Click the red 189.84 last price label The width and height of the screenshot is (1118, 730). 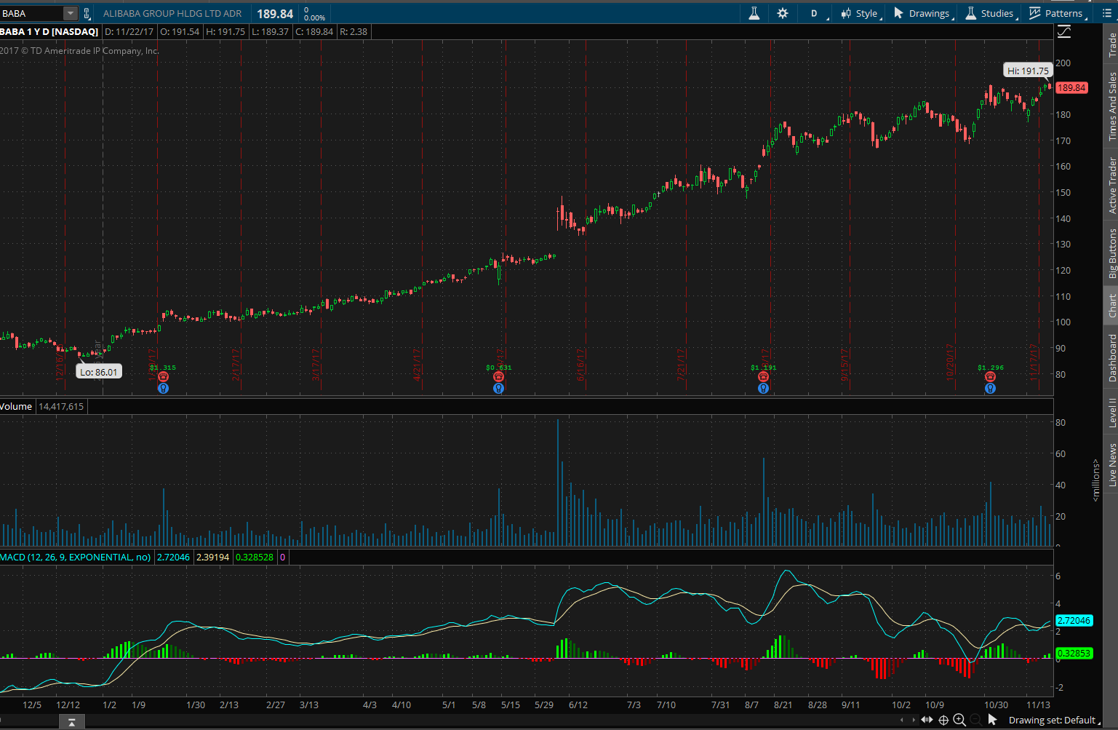click(1071, 87)
